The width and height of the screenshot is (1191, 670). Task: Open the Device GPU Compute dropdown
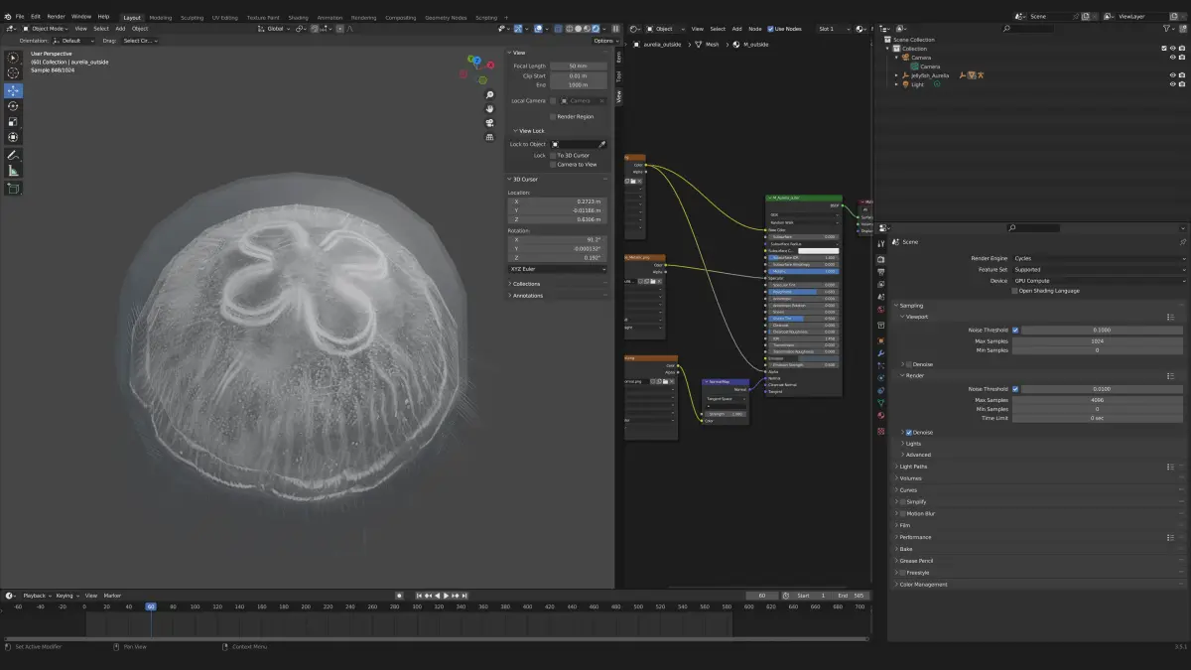[x=1099, y=281]
